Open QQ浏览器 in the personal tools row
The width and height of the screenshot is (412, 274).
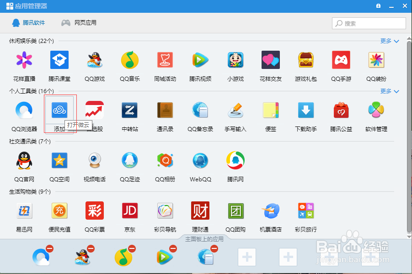point(24,110)
